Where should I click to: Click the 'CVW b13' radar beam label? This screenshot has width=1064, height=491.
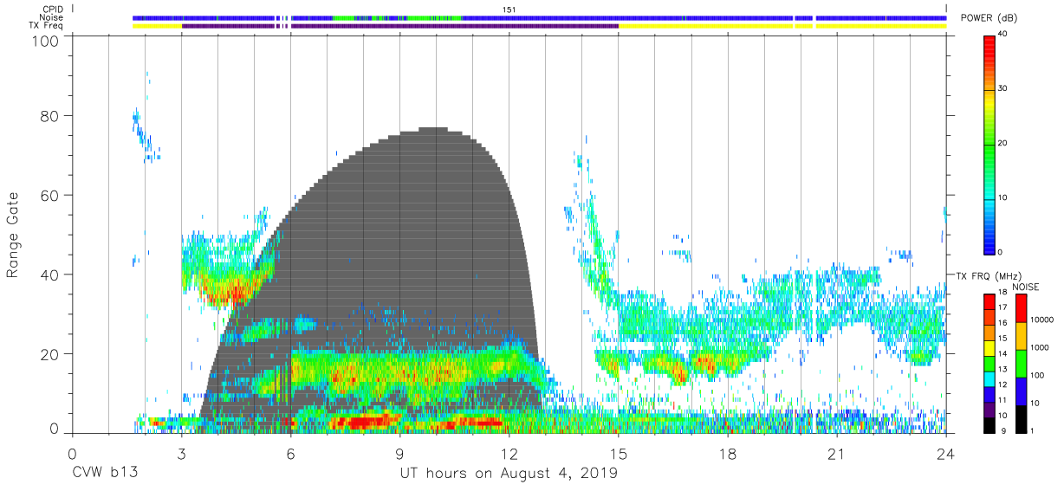point(105,474)
